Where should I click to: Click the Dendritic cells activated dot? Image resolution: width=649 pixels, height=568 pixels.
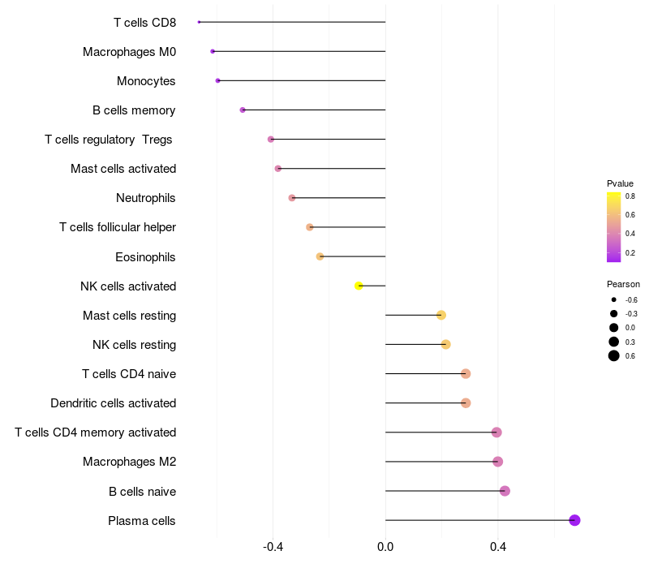click(x=466, y=403)
